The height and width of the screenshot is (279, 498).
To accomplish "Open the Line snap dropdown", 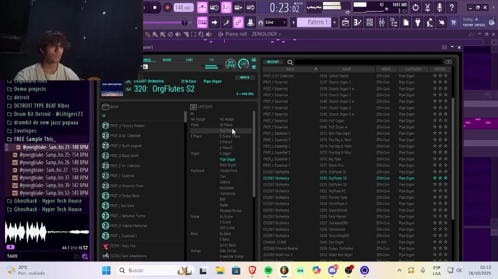I will click(x=276, y=22).
